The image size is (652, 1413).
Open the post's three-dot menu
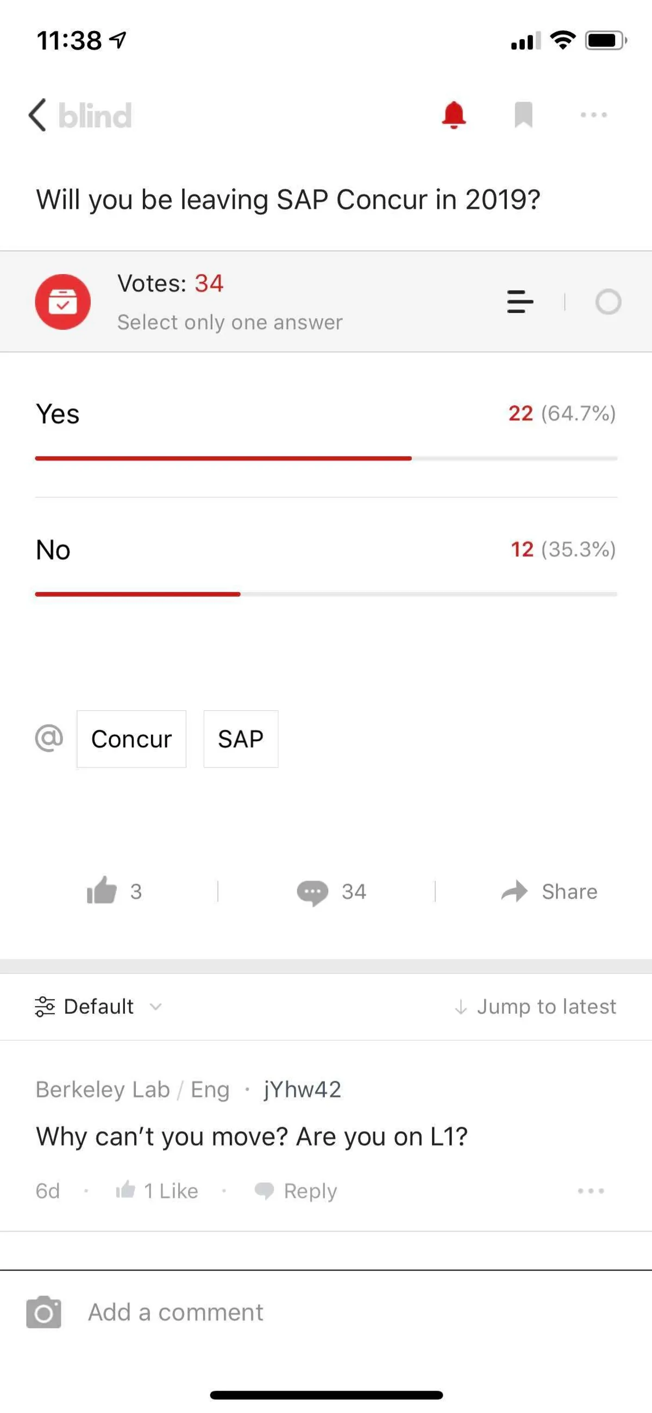(x=593, y=115)
